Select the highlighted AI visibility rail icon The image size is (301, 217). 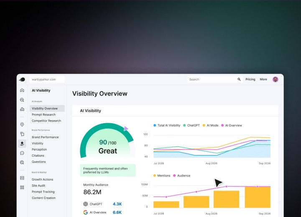pyautogui.click(x=22, y=144)
